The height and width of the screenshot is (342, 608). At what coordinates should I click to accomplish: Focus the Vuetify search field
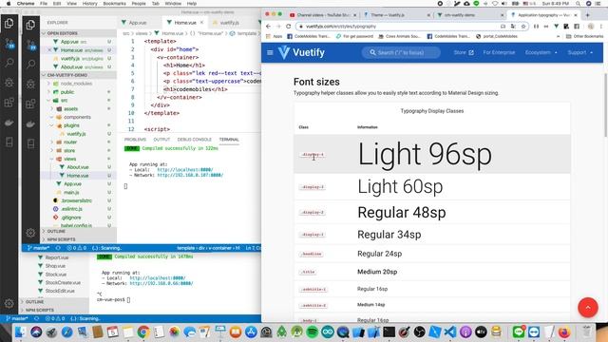tap(401, 52)
